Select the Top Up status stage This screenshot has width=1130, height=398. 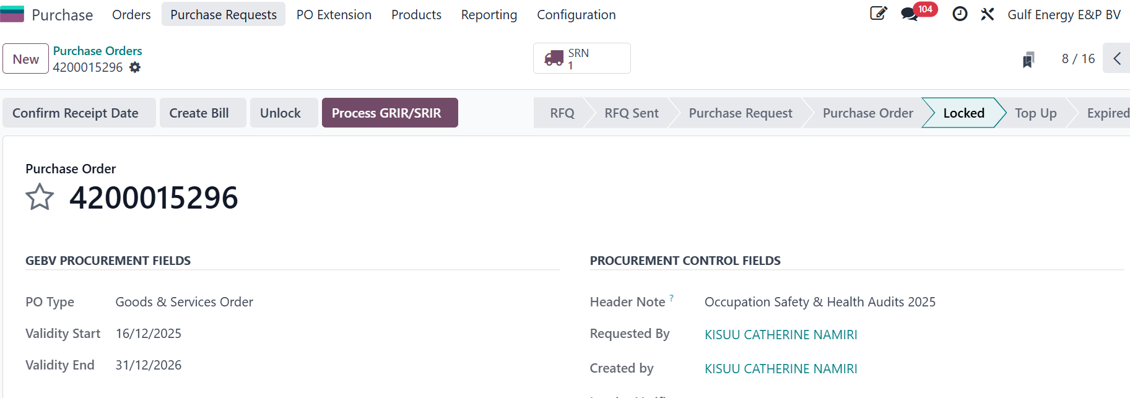[x=1035, y=113]
